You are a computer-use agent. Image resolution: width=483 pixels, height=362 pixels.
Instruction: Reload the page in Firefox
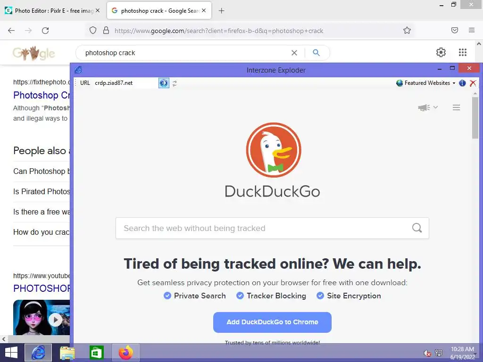click(45, 31)
